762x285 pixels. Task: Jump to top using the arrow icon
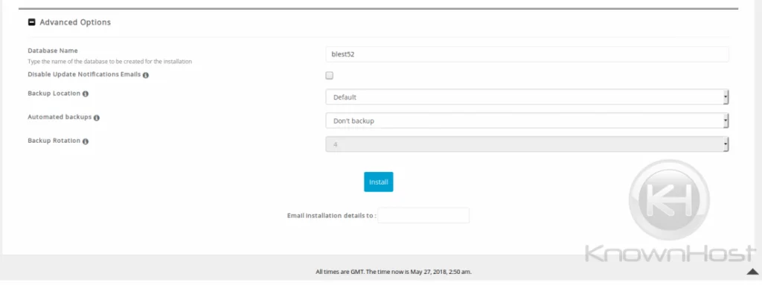click(752, 272)
